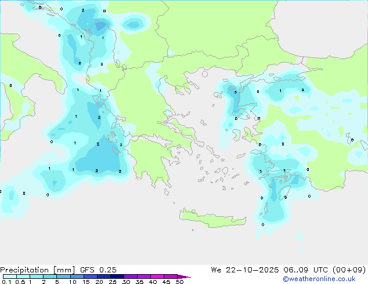Image resolution: width=368 pixels, height=284 pixels.
Task: Select the 15–20 mm legend color swatch
Action: coord(91,276)
